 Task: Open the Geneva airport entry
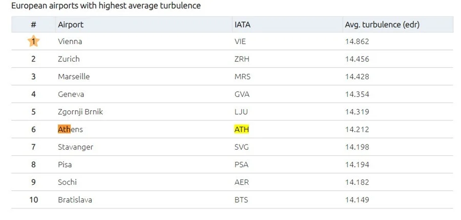click(71, 94)
